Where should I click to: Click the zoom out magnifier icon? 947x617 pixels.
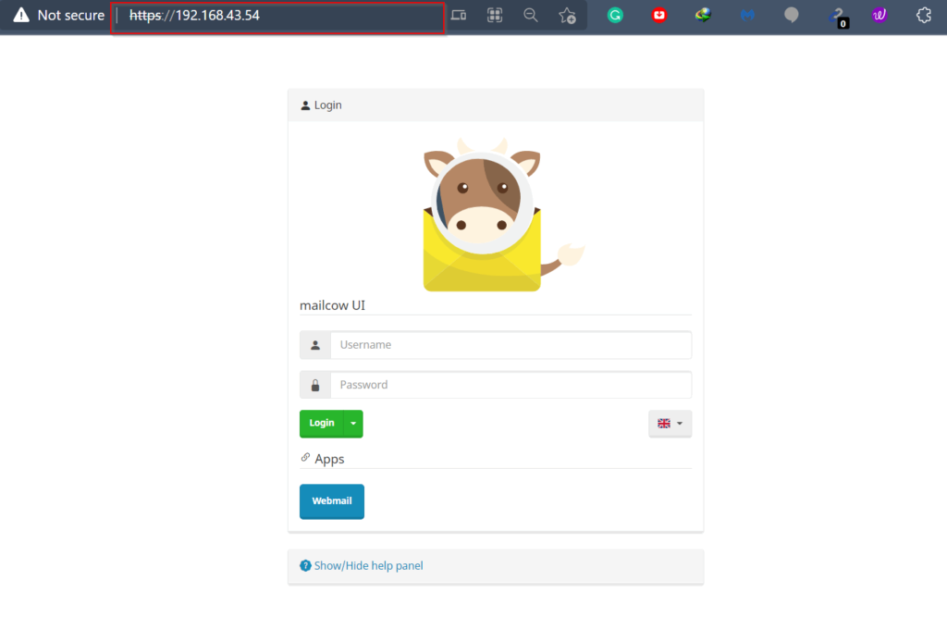(530, 15)
